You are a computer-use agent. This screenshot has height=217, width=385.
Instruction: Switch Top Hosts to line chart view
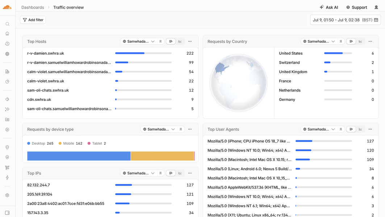pos(180,42)
